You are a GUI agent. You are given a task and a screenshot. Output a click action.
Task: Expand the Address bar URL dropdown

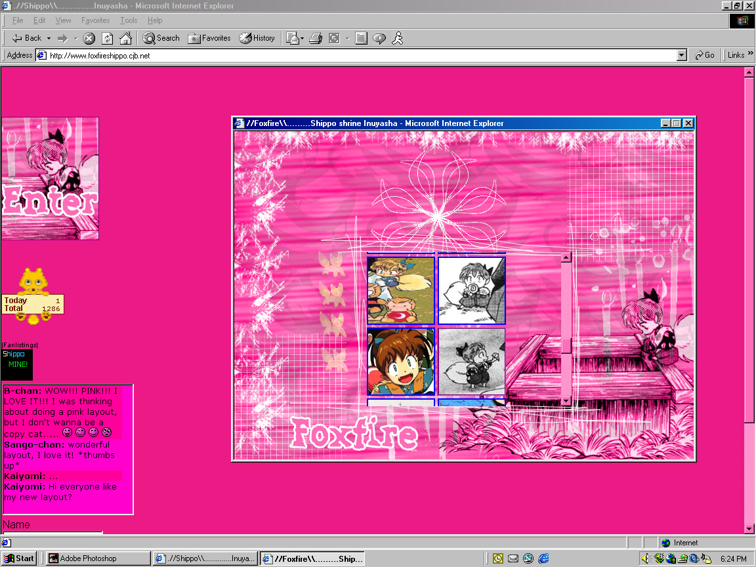(x=681, y=55)
